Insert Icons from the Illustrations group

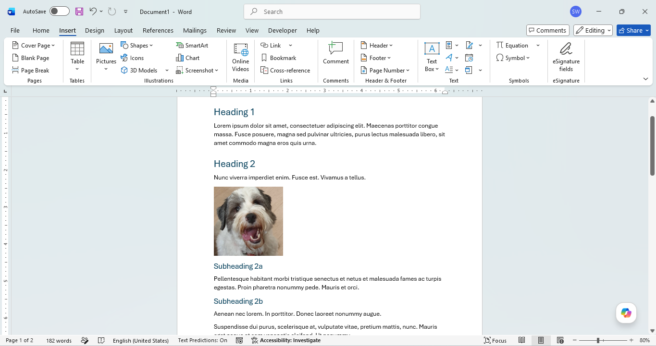(x=132, y=58)
